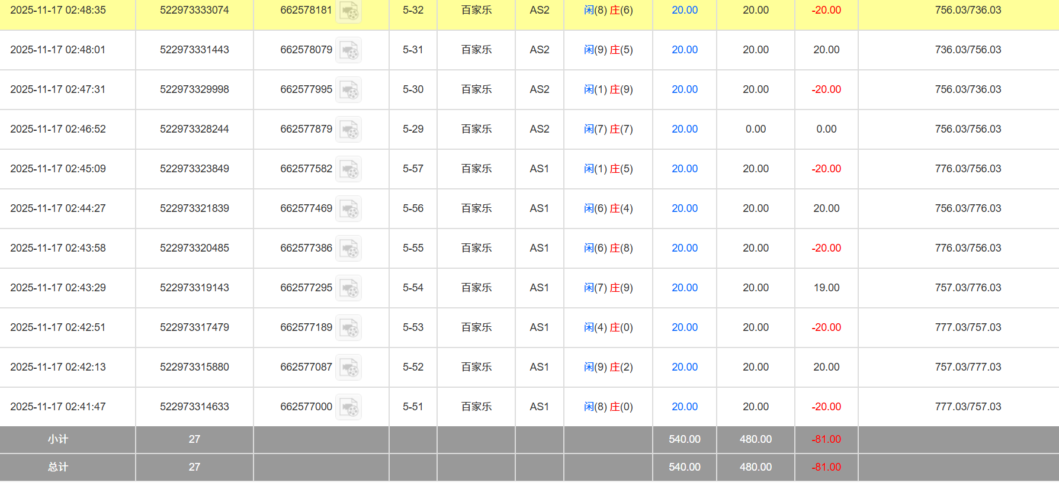Click the video icon for game 662577469

point(349,209)
